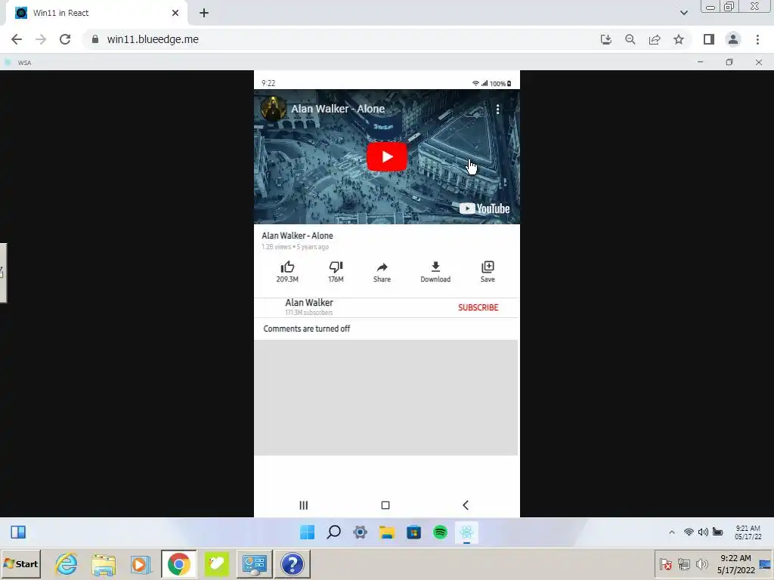Share the Alan Walker video
The height and width of the screenshot is (580, 774).
coord(382,272)
